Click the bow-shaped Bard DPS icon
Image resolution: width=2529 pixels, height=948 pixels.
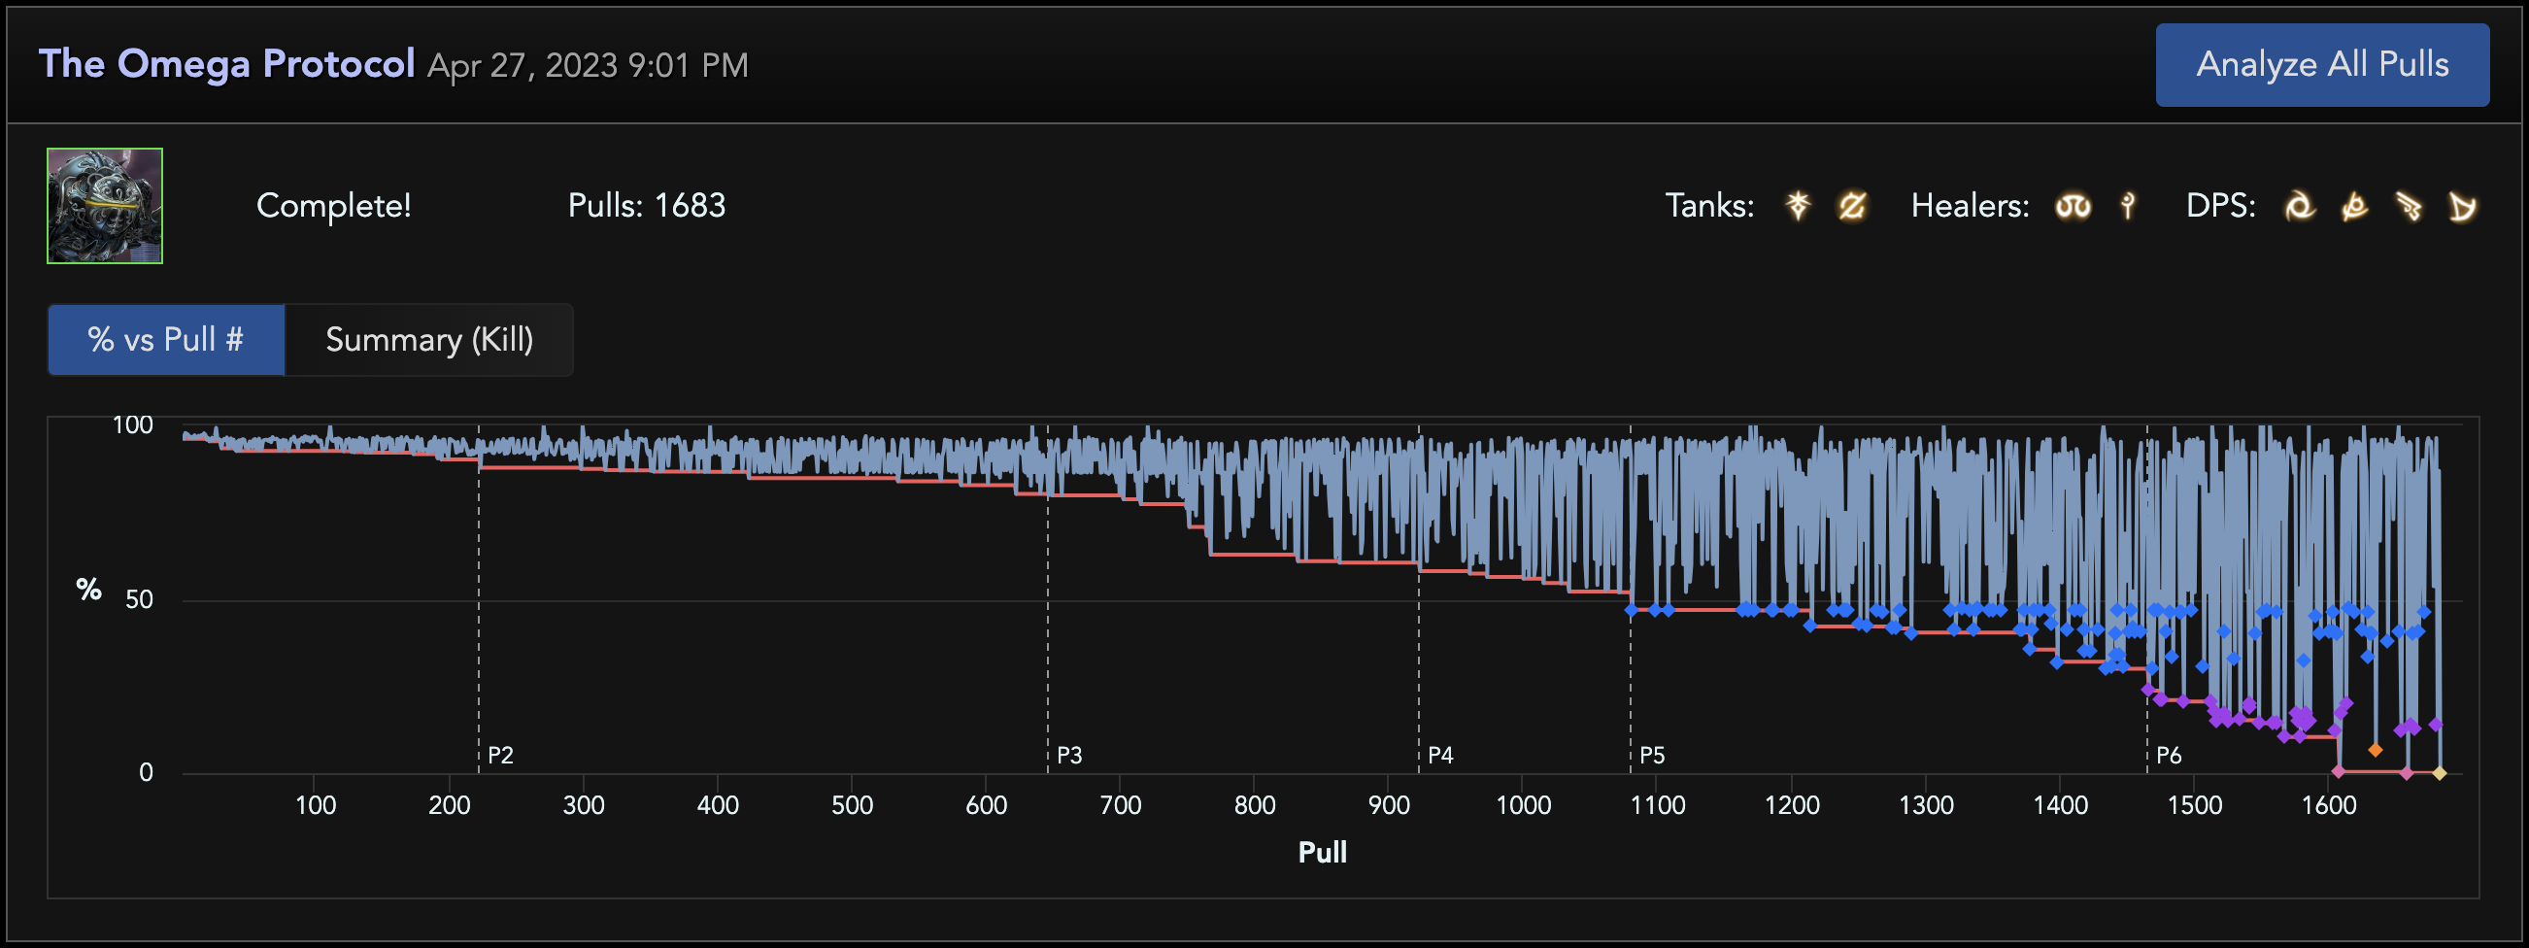click(x=2462, y=206)
